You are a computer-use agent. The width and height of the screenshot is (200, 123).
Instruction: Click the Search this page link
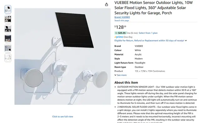pos(122,20)
